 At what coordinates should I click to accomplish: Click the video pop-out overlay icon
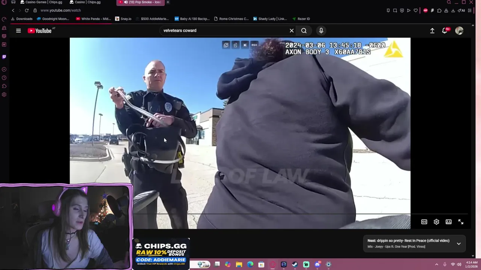point(226,45)
